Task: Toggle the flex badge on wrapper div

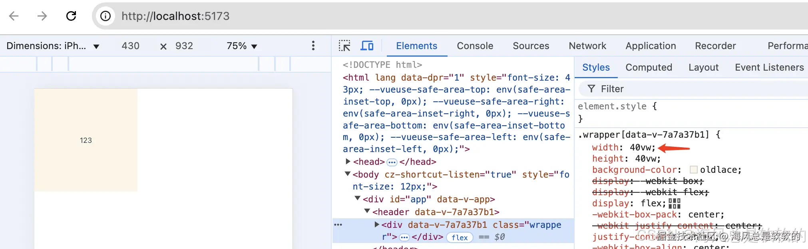Action: tap(460, 237)
